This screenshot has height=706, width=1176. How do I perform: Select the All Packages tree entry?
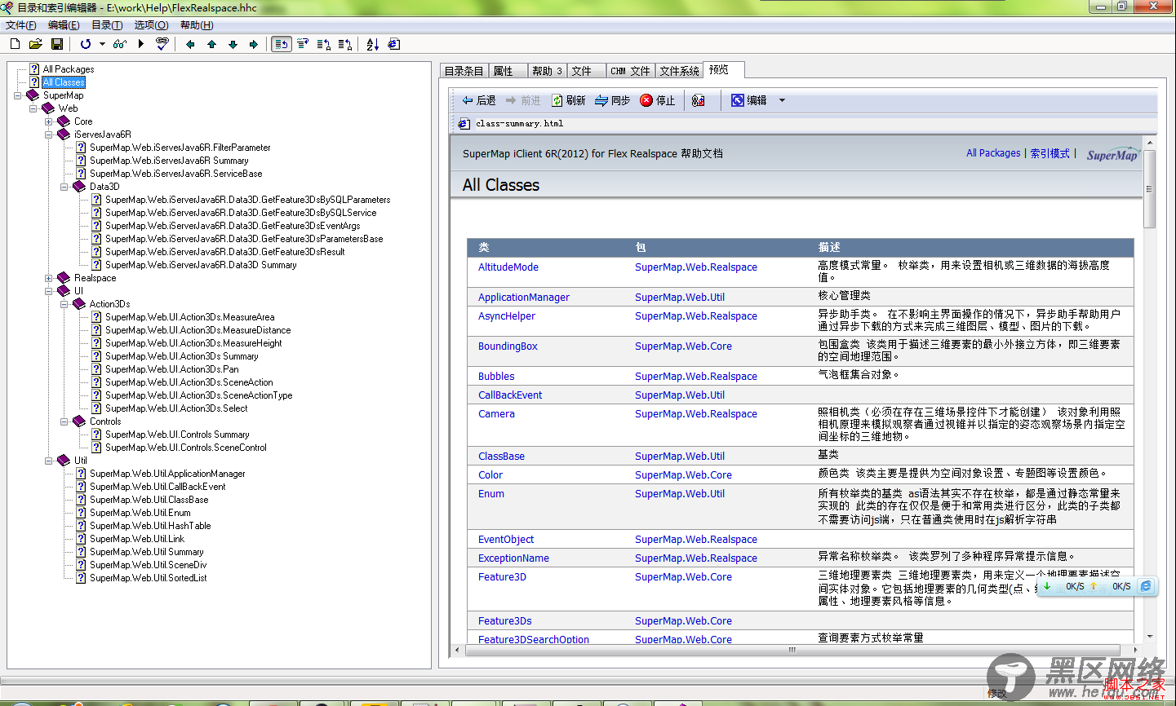(69, 69)
